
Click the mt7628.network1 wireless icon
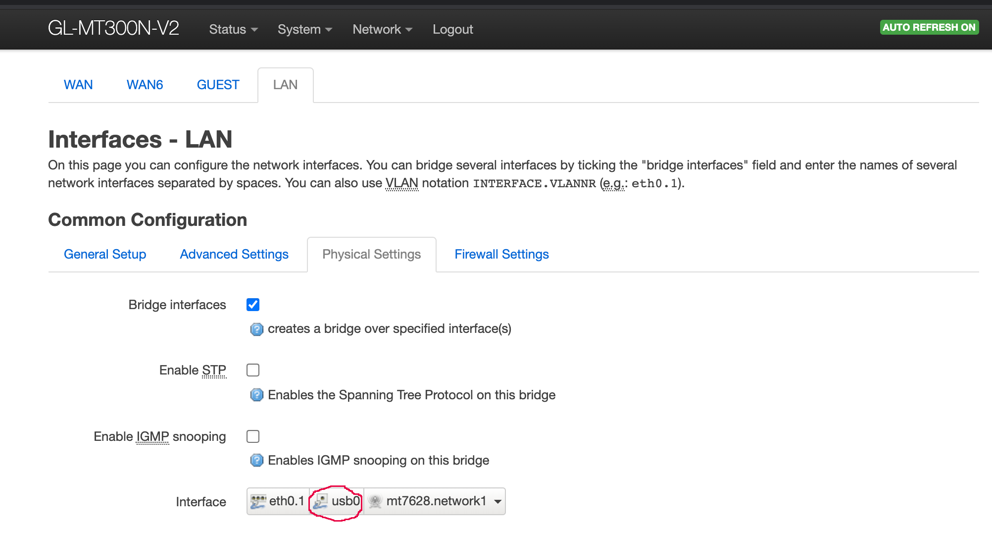pos(375,501)
